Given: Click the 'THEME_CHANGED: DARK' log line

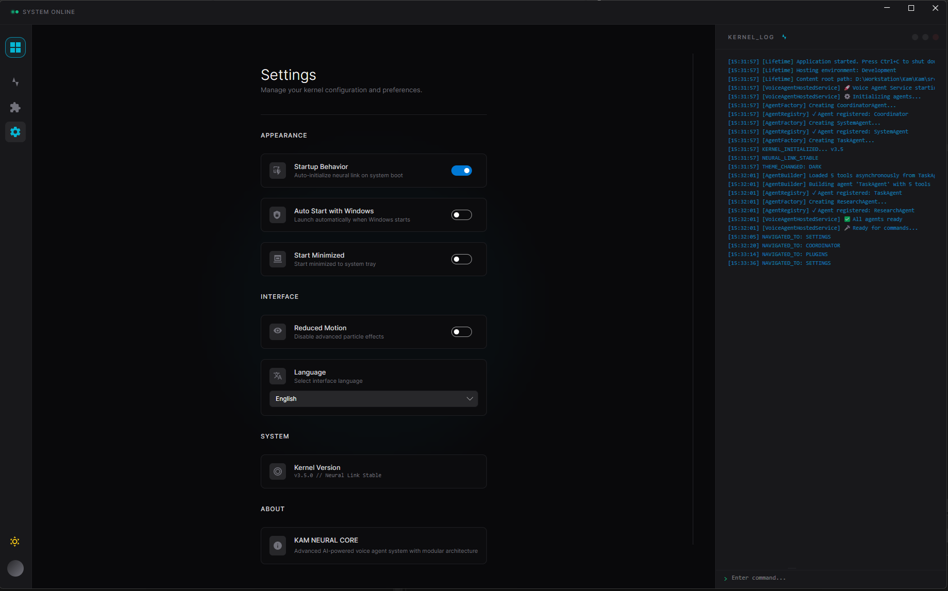Looking at the screenshot, I should [775, 167].
